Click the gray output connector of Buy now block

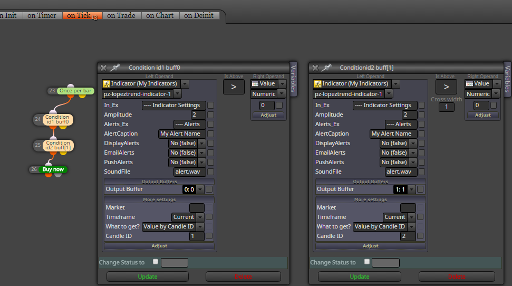coord(58,175)
